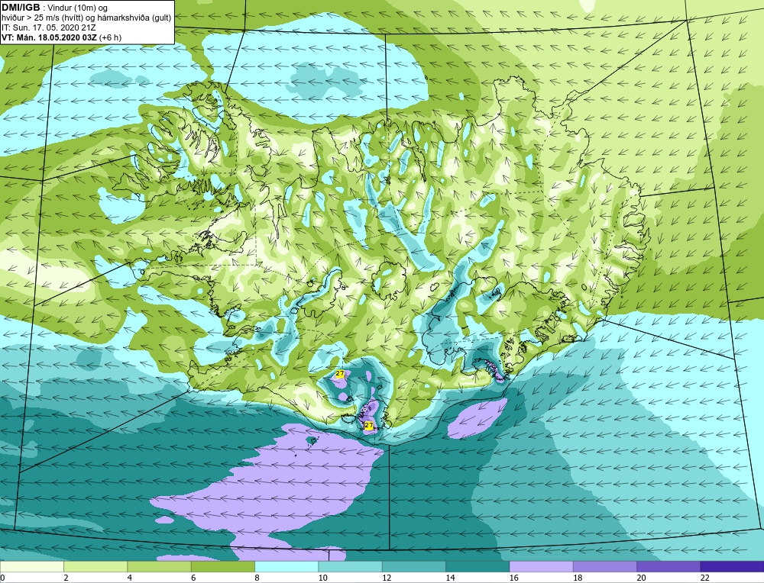The height and width of the screenshot is (583, 764).
Task: Click the legend scale label "22"
Action: point(705,578)
